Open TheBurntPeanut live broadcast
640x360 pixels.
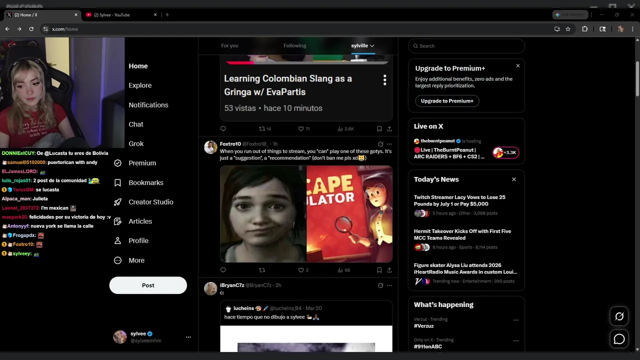coord(466,149)
